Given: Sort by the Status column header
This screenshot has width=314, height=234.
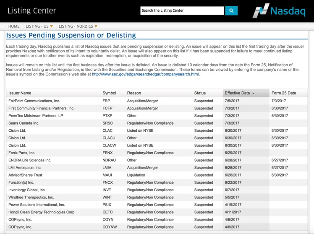Looking at the screenshot, I should point(200,93).
